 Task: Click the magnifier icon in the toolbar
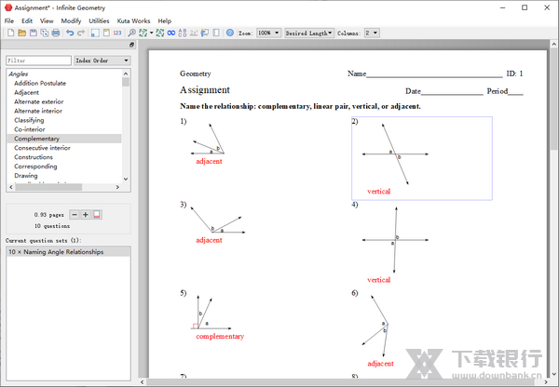(132, 33)
